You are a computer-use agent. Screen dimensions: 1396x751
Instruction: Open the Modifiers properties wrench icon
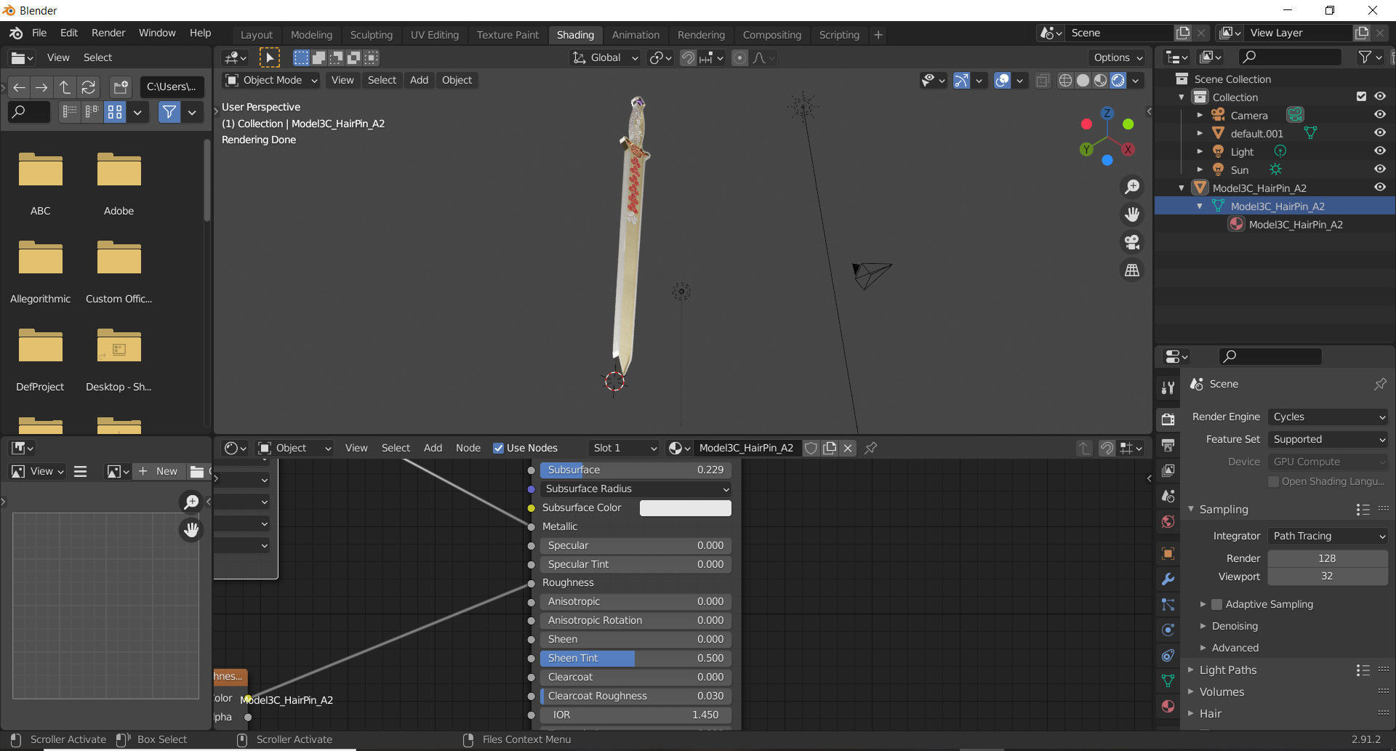tap(1168, 579)
